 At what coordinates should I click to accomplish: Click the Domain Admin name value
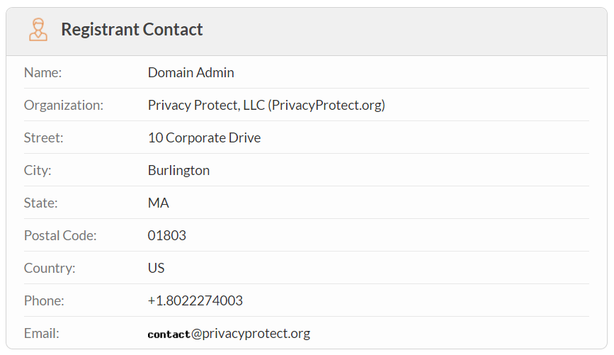(x=191, y=73)
